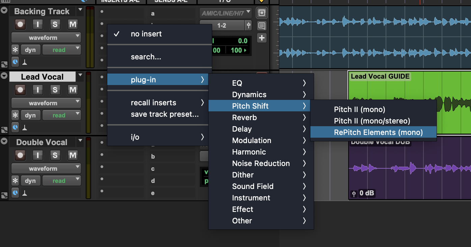Toggle input monitoring on Backing Track
The height and width of the screenshot is (247, 471).
tap(38, 24)
